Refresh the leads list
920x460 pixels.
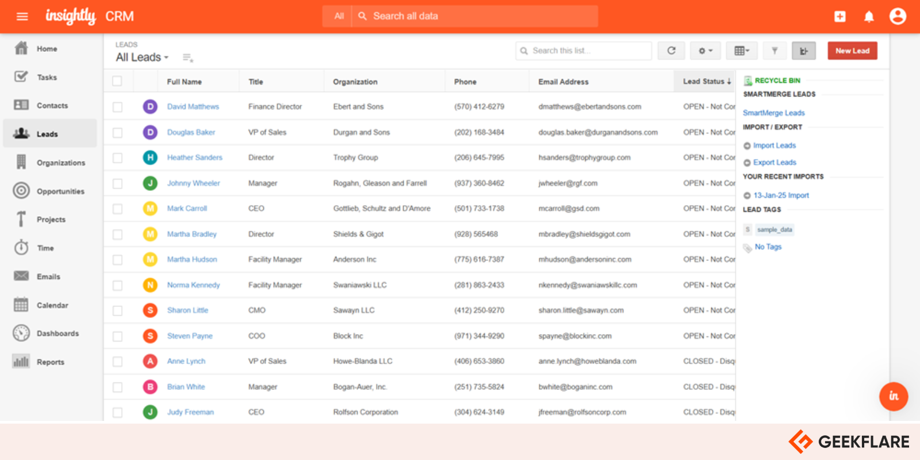pos(671,51)
